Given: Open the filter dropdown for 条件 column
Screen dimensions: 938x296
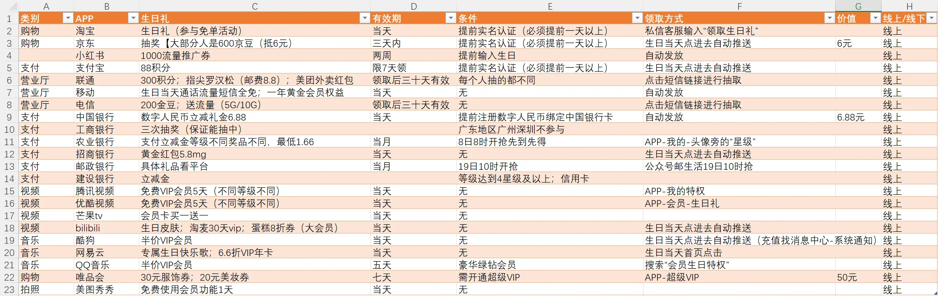Looking at the screenshot, I should tap(637, 18).
